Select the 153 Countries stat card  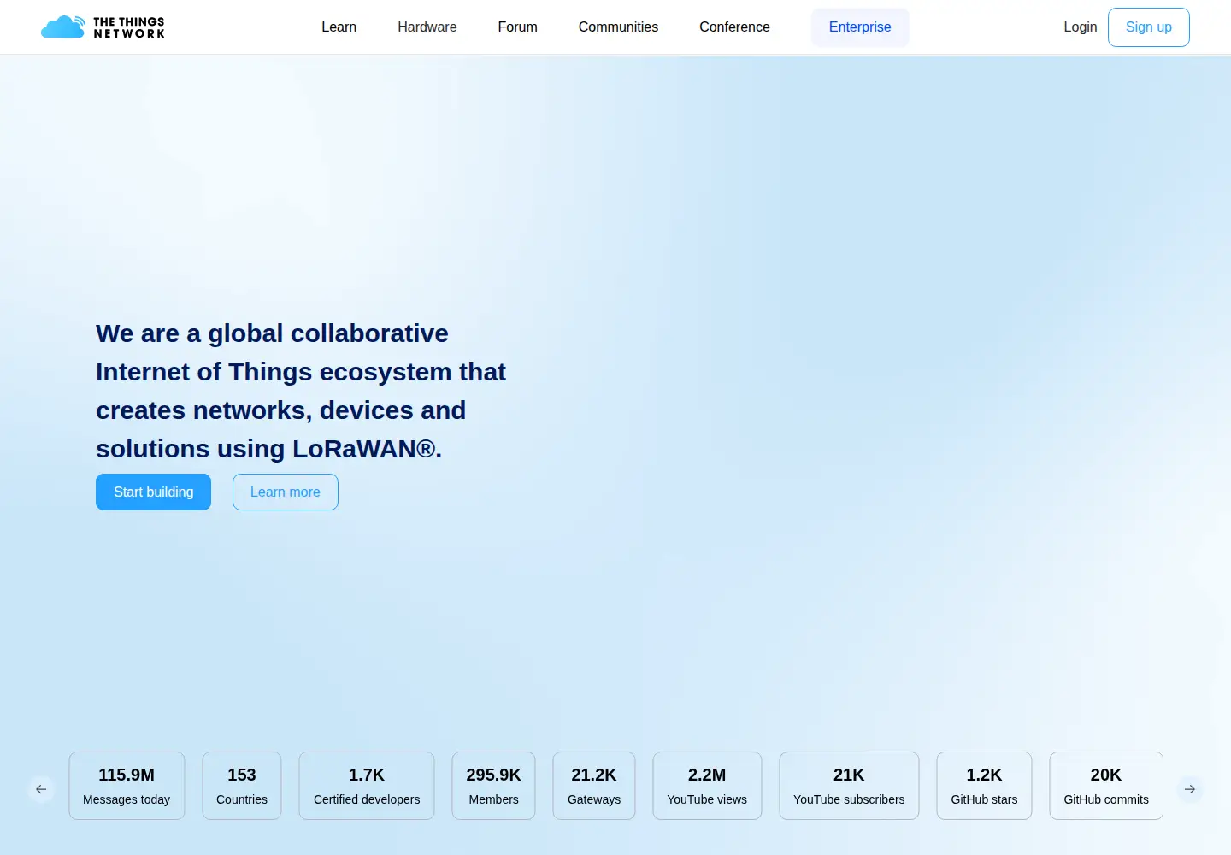(x=242, y=786)
